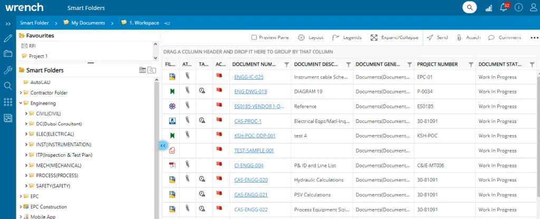Click Expand/Collapse in the toolbar

coord(394,37)
